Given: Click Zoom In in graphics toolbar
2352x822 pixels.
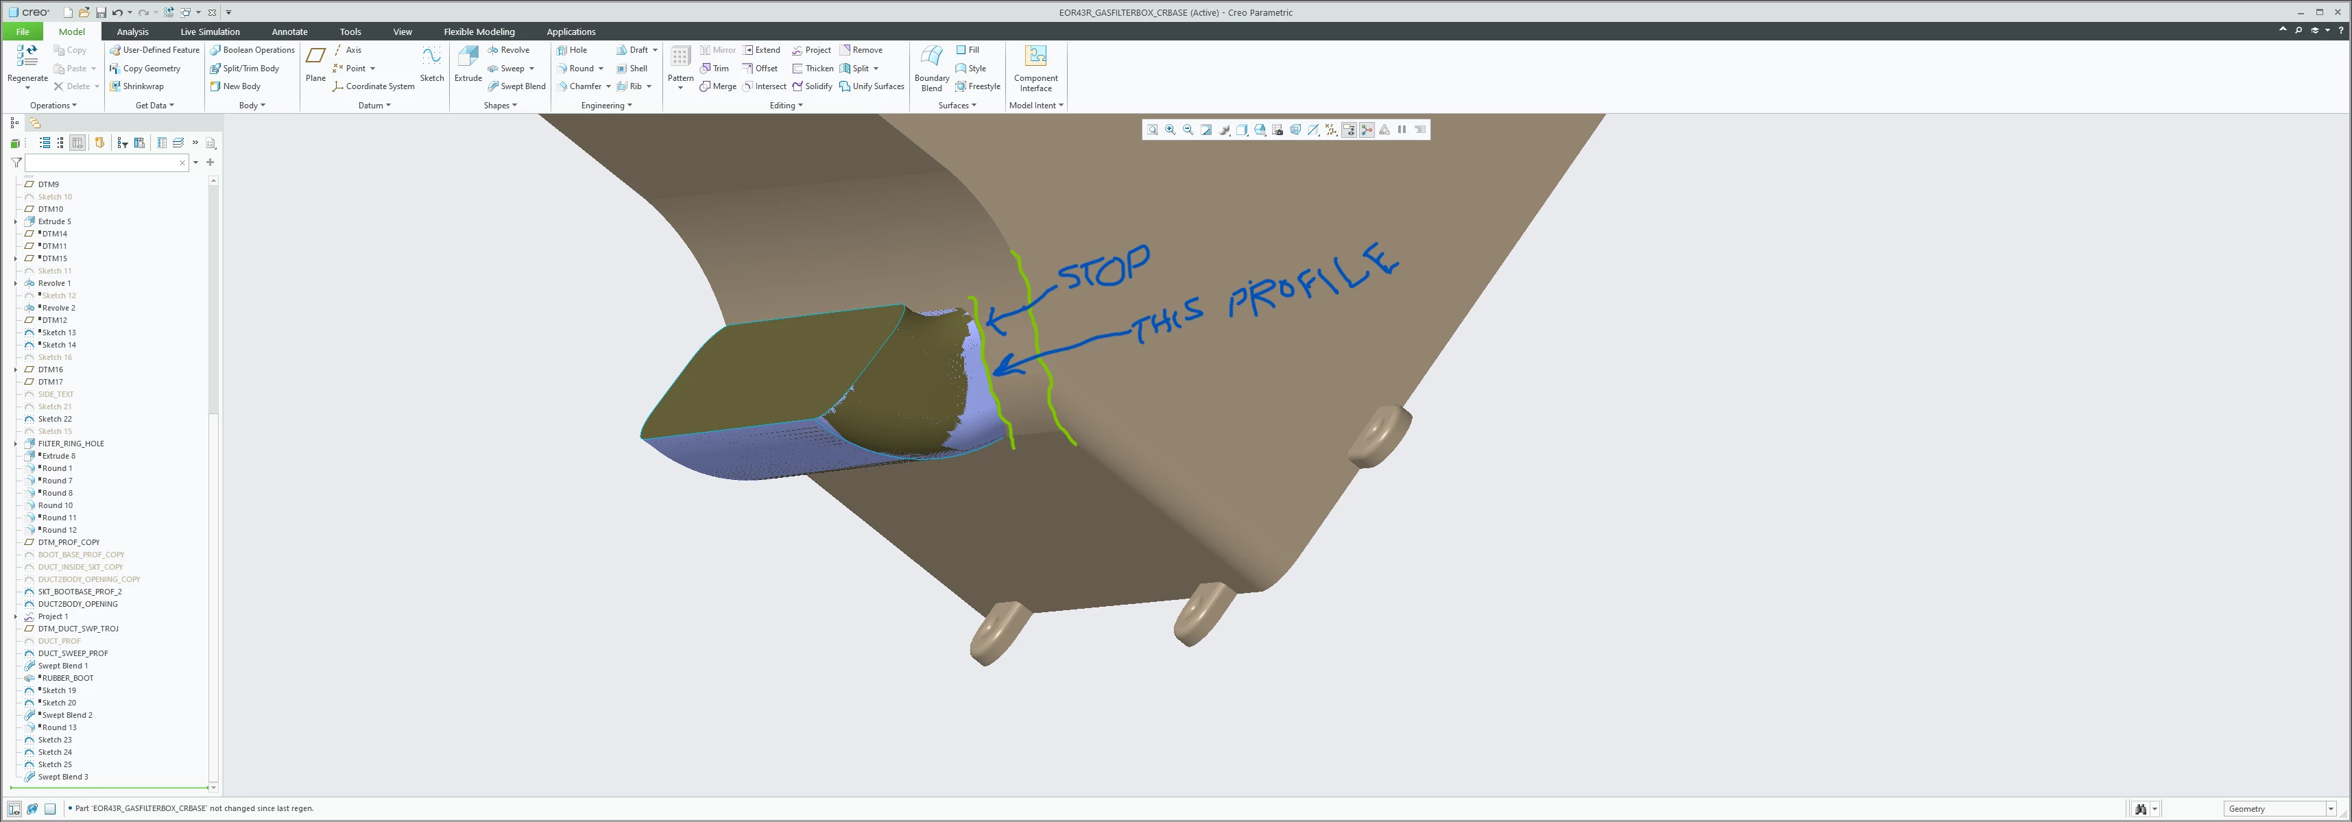Looking at the screenshot, I should pos(1171,130).
